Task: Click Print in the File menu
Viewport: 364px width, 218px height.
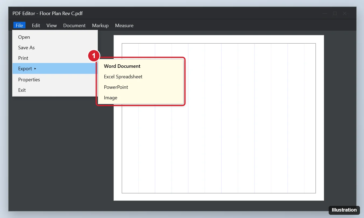Action: (x=55, y=58)
